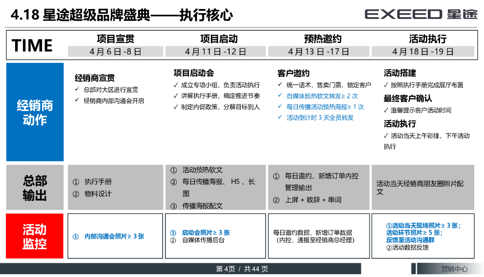Click the 第4页 / 共44页 page indicator
Screen dimensions: 484x277
coord(242,269)
